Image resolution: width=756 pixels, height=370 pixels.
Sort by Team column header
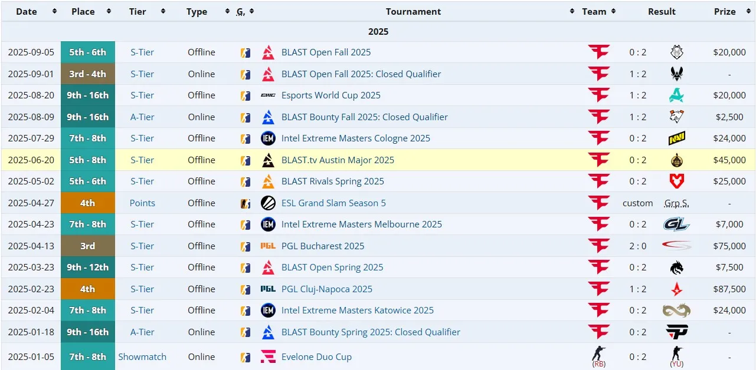pos(598,11)
